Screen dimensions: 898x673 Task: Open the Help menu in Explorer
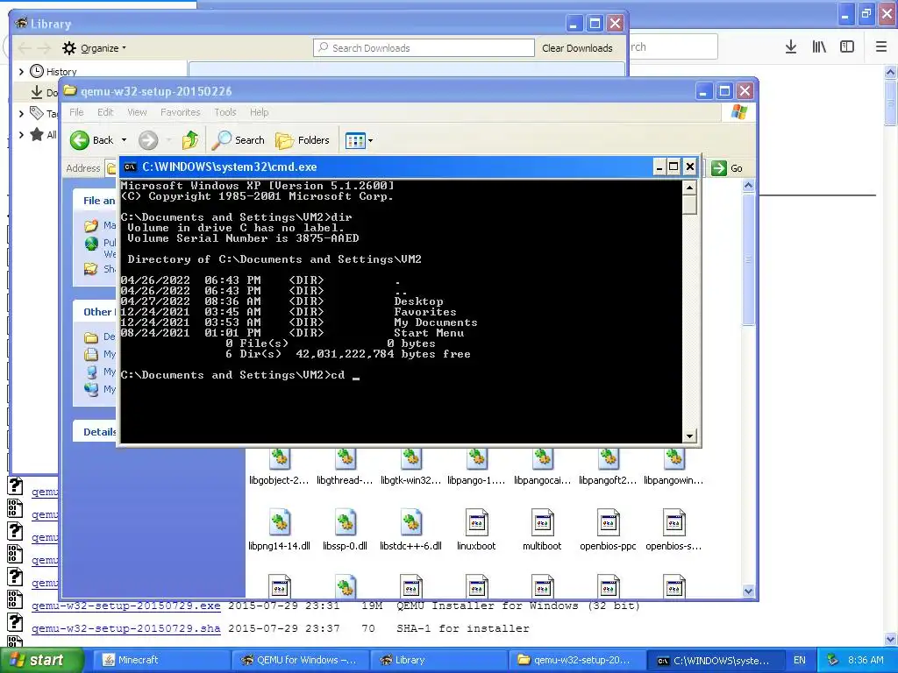pos(259,112)
